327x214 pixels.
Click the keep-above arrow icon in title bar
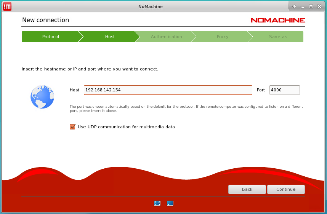point(294,6)
